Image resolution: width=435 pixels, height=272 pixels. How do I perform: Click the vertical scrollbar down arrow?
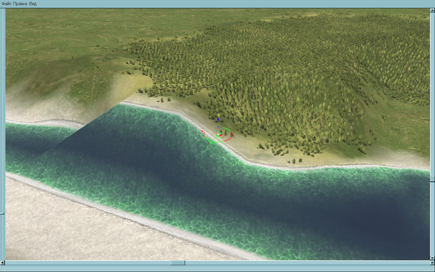432,258
